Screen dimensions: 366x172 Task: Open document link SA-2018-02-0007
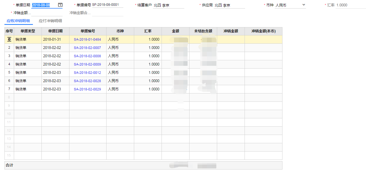point(87,48)
